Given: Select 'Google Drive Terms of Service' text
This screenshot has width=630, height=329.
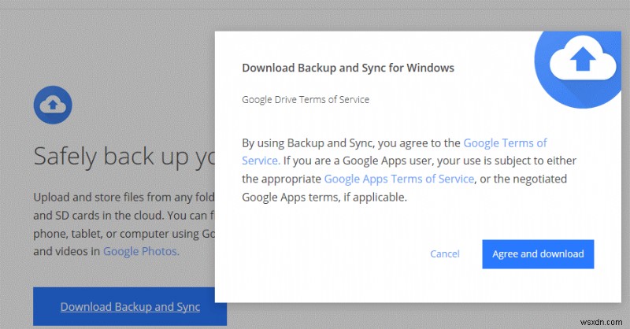Looking at the screenshot, I should 306,100.
